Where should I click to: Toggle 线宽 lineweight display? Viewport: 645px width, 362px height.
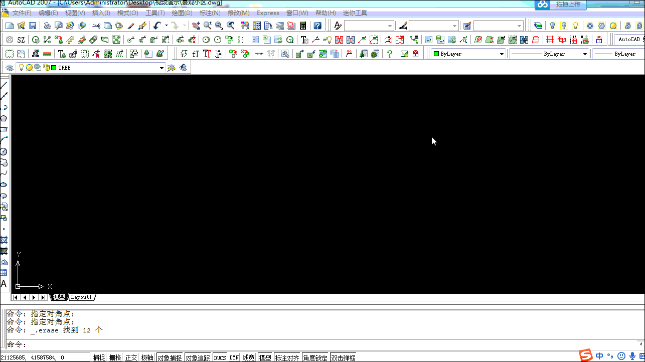(248, 357)
